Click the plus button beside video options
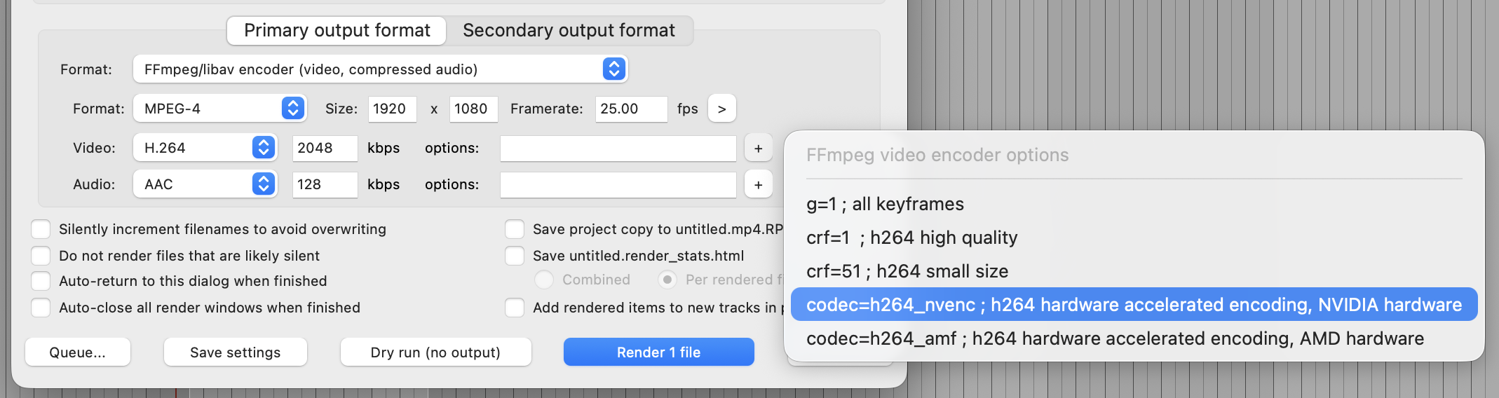1499x398 pixels. click(x=758, y=149)
